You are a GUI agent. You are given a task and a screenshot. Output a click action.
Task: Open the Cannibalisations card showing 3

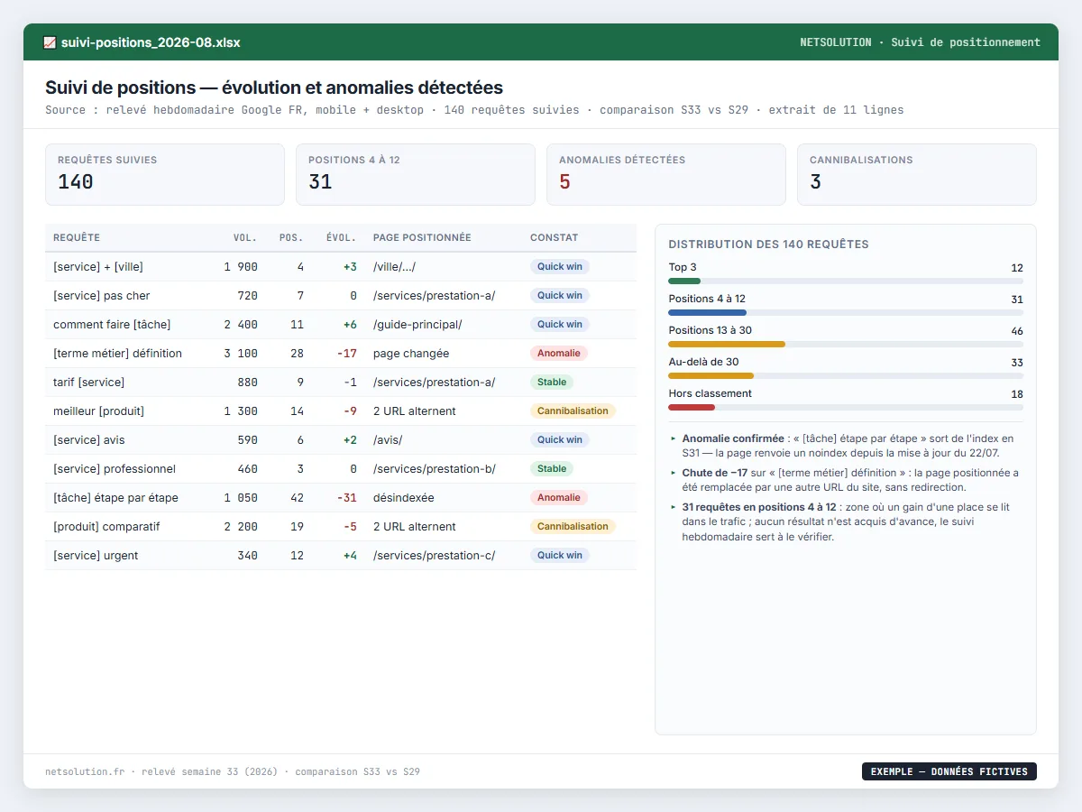[x=917, y=175]
